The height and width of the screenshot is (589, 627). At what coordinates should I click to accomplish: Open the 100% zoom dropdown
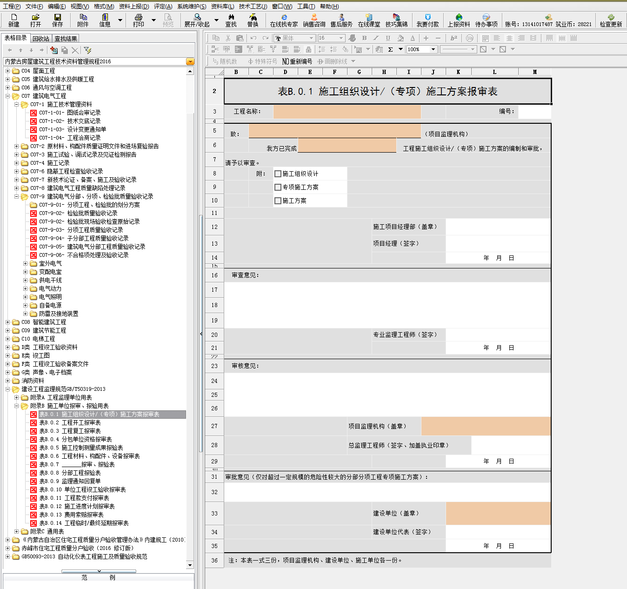point(433,49)
